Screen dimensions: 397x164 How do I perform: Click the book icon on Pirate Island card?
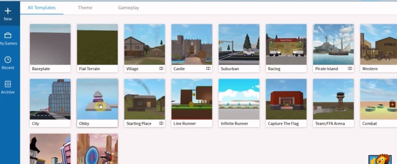(350, 69)
